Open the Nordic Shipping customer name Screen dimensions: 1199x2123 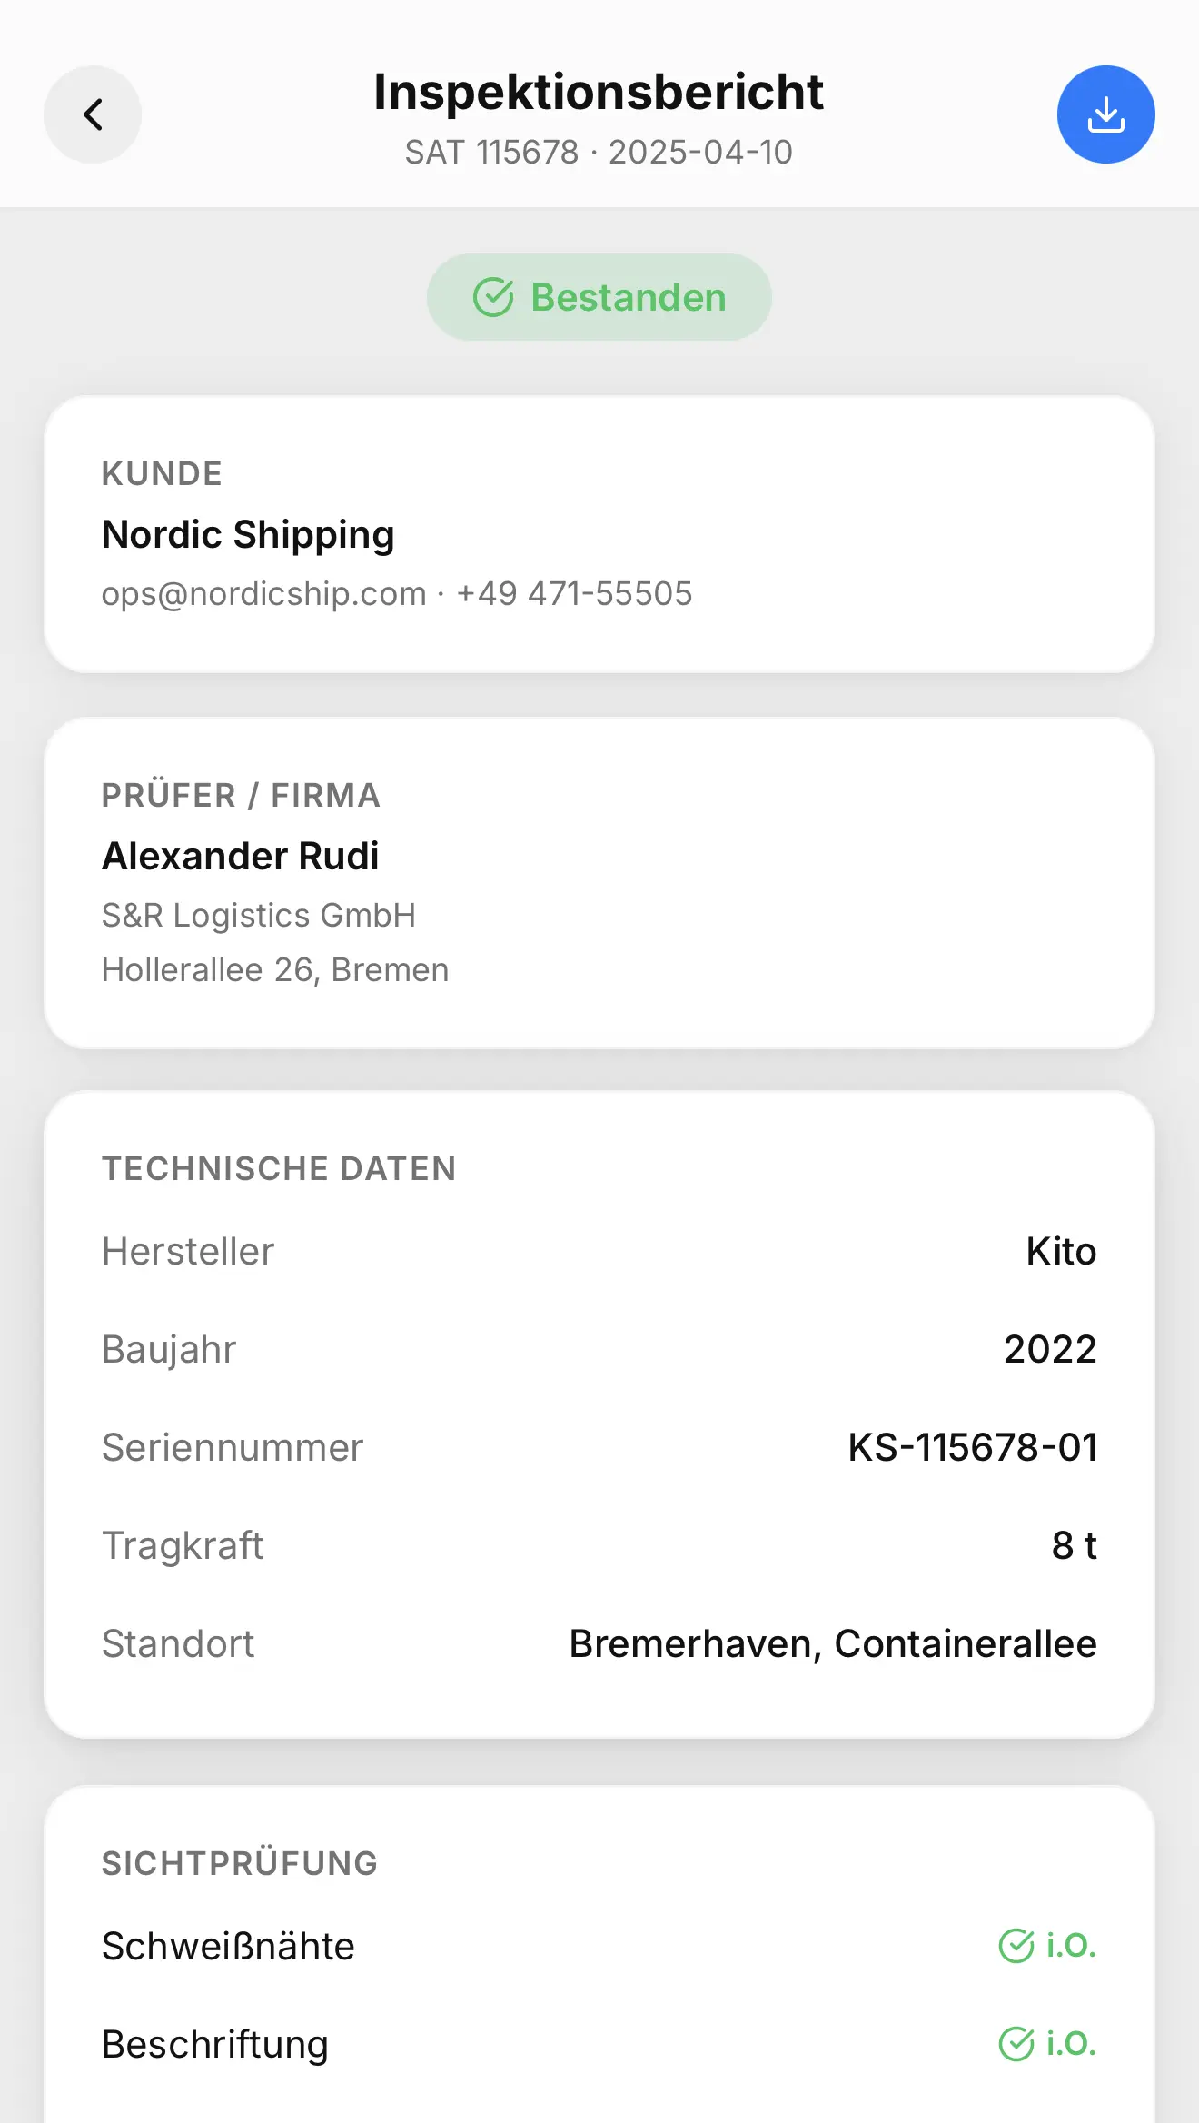point(248,534)
